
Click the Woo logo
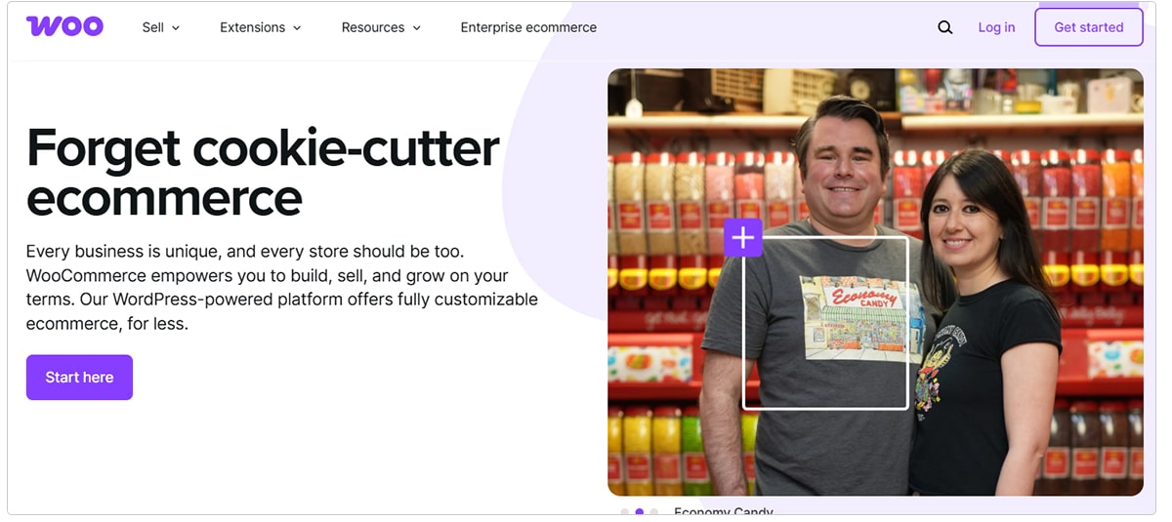pyautogui.click(x=64, y=26)
